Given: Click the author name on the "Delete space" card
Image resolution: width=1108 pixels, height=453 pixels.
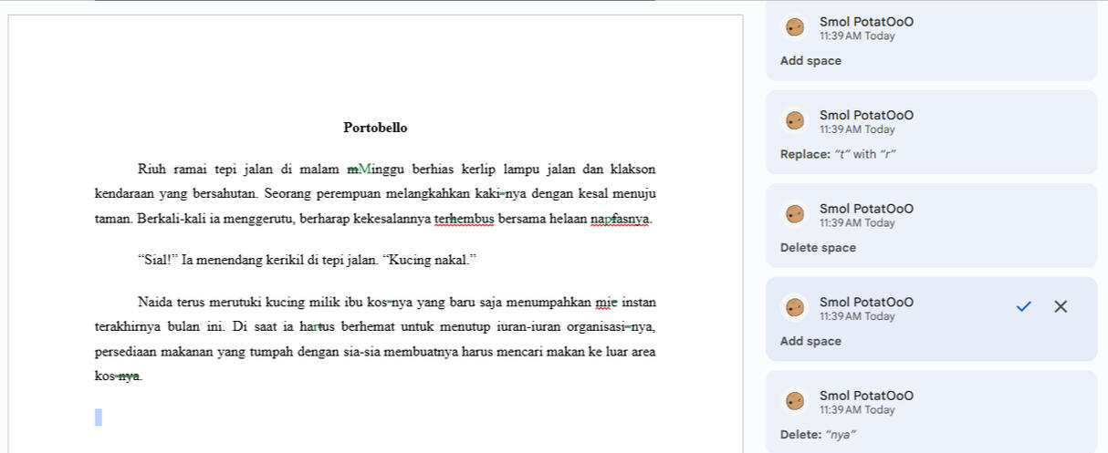Looking at the screenshot, I should [x=865, y=209].
